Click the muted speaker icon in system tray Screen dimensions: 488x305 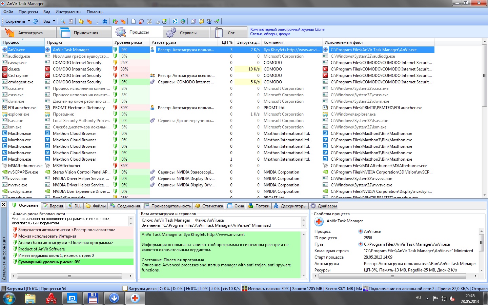tap(452, 299)
